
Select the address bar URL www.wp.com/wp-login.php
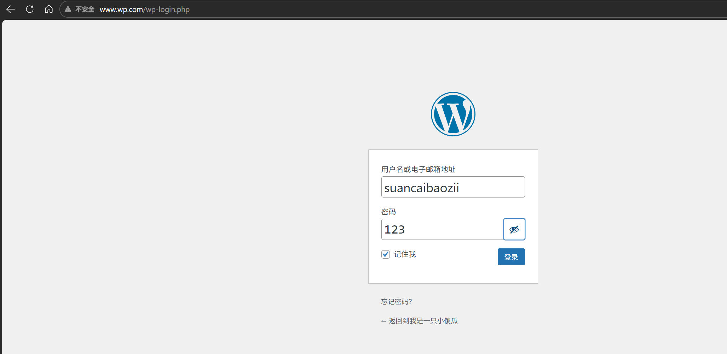(x=145, y=9)
